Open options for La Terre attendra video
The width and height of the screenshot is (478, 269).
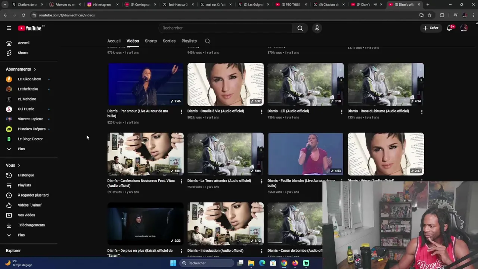[261, 181]
